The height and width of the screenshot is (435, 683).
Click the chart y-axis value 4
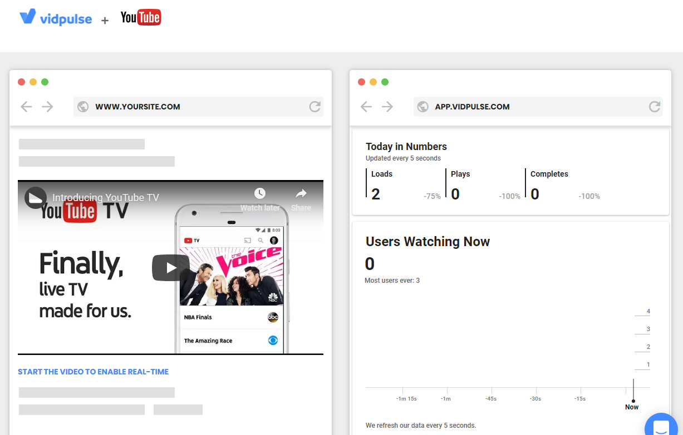pos(648,311)
